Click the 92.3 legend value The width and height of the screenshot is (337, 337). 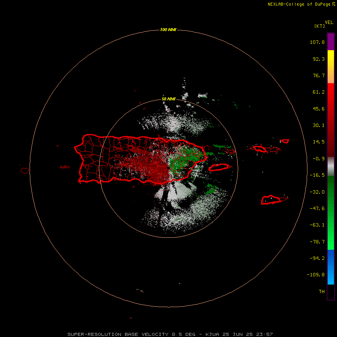(x=319, y=59)
